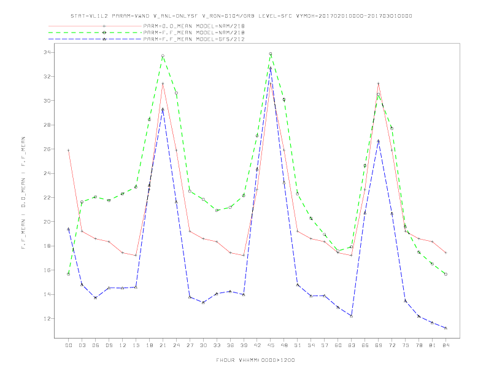The width and height of the screenshot is (486, 376).
Task: Click x-axis forecast hour label 15
Action: click(x=136, y=345)
